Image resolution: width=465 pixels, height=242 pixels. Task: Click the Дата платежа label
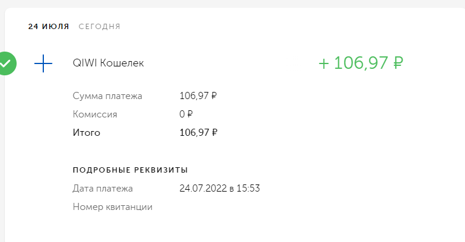(103, 189)
